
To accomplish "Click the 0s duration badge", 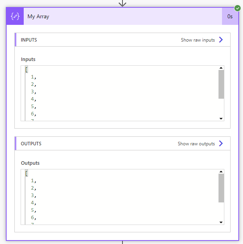I will point(230,16).
